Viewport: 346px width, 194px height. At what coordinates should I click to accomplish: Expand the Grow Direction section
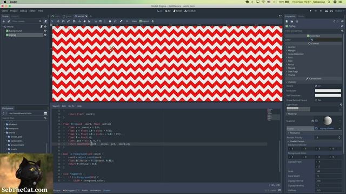[296, 54]
